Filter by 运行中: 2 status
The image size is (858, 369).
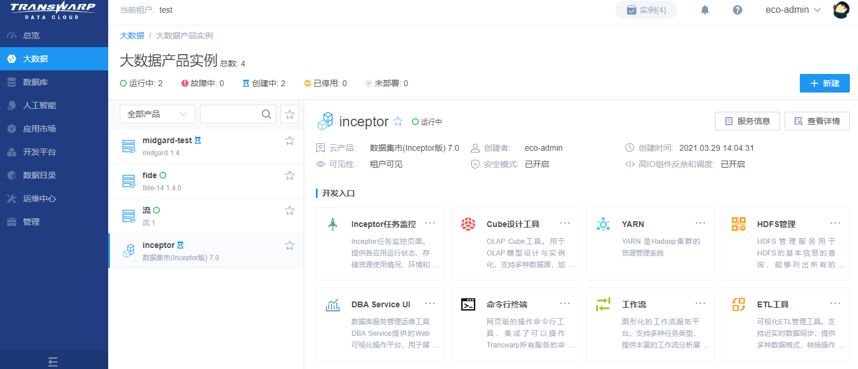point(141,83)
